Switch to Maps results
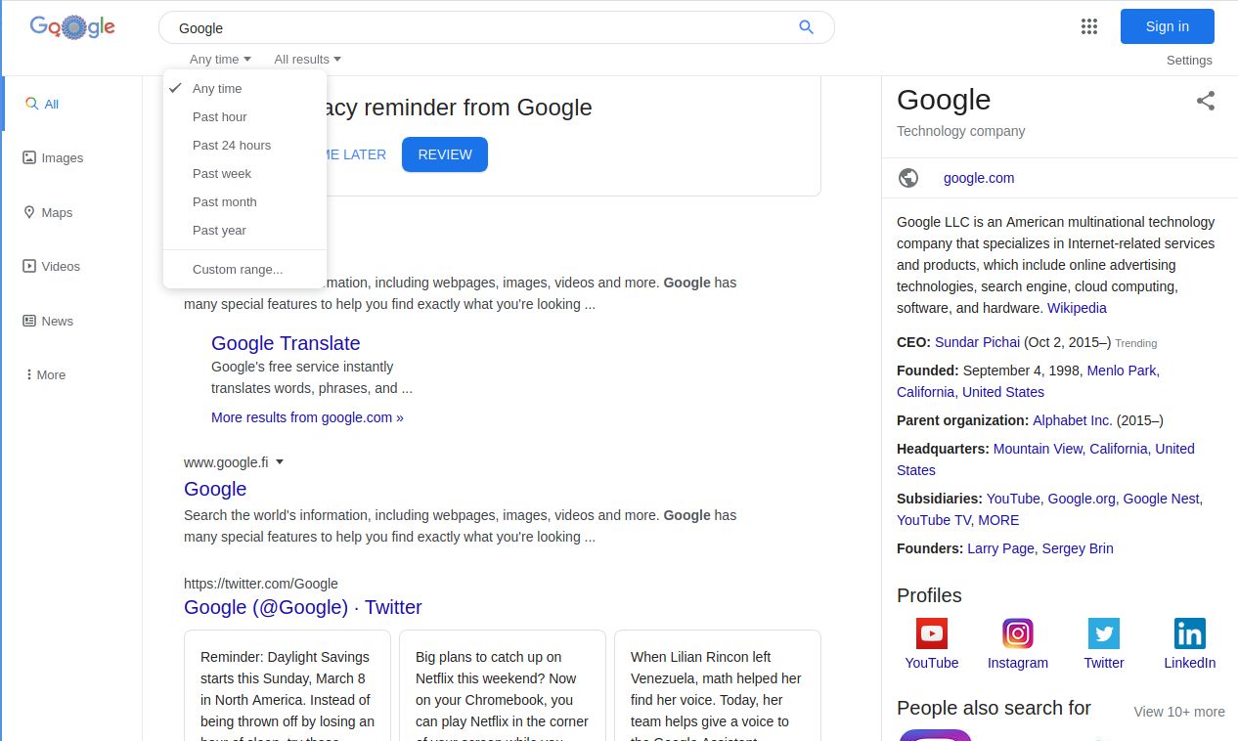Viewport: 1238px width, 741px height. click(x=48, y=212)
